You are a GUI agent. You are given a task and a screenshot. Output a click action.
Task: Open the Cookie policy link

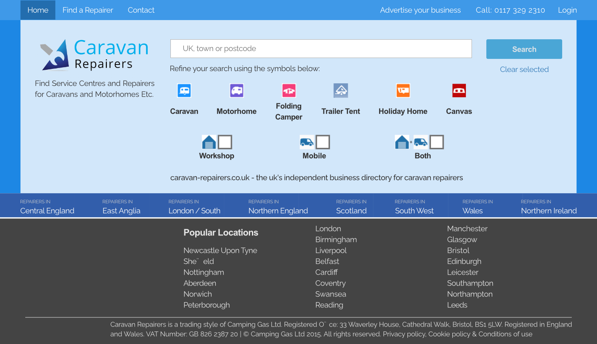pos(449,334)
